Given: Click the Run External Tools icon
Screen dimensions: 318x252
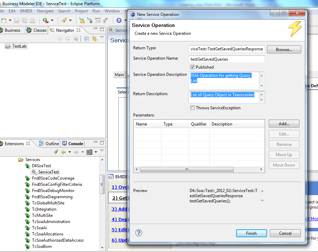Looking at the screenshot, I should [x=46, y=20].
